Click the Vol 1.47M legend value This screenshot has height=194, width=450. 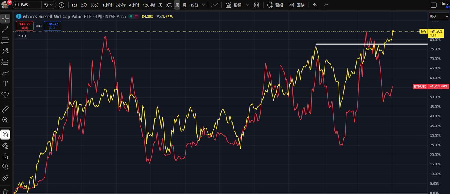point(165,17)
